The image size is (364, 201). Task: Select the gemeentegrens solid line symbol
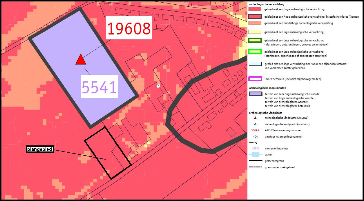255,161
